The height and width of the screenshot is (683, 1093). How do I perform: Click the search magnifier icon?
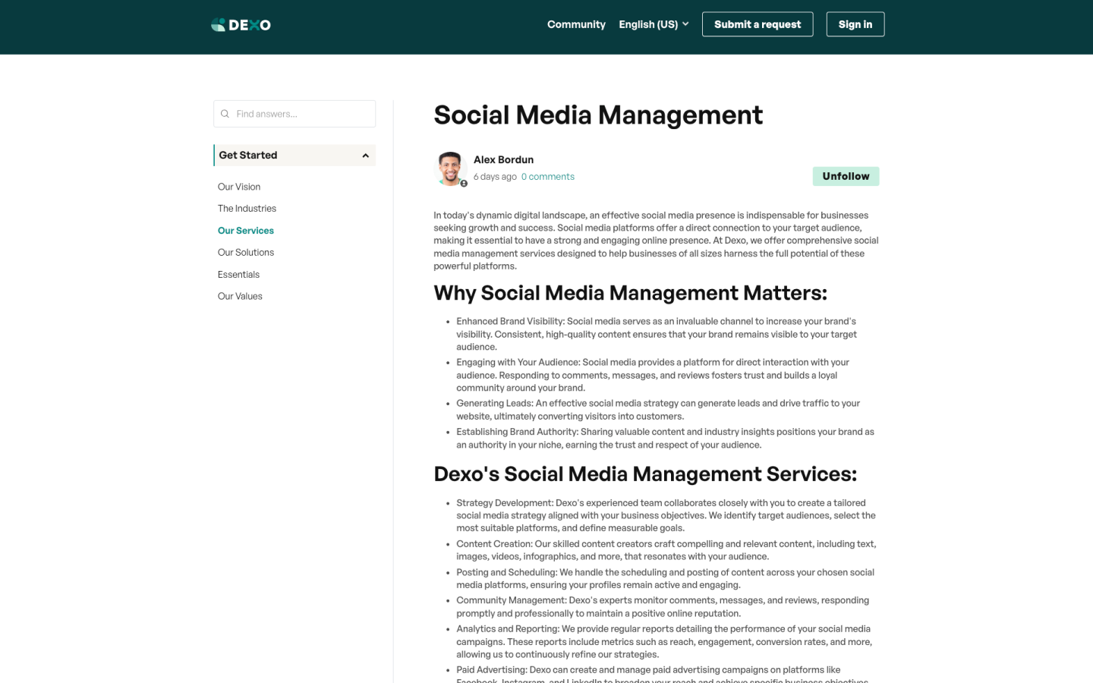coord(225,114)
